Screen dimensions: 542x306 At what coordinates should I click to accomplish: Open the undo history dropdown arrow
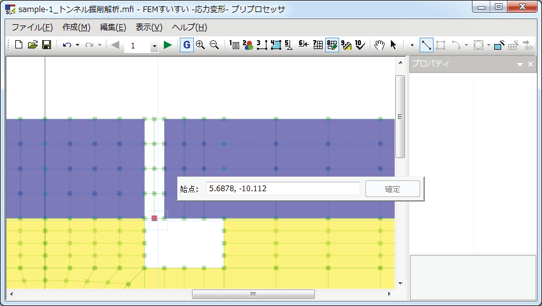coord(77,45)
